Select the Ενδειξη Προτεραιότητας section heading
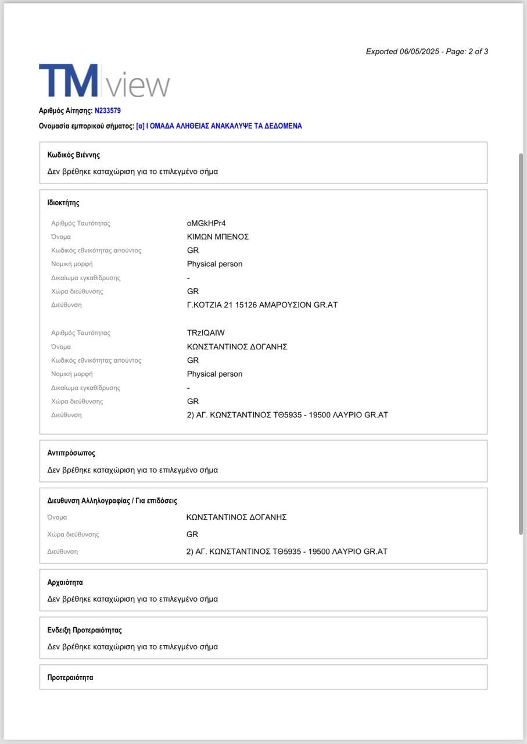527x744 pixels. (x=84, y=630)
